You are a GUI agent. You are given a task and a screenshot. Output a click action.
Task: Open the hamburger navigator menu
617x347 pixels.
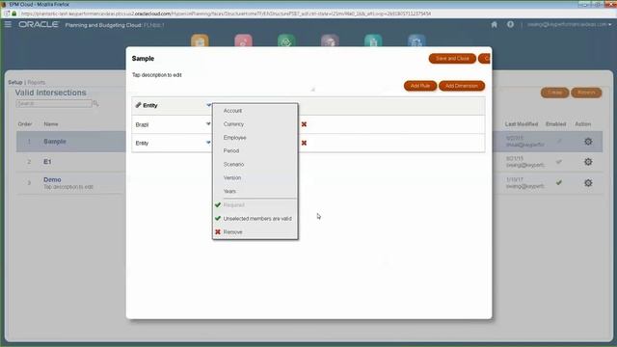tap(8, 24)
